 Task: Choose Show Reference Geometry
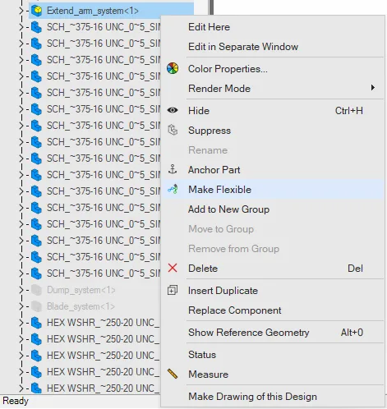pyautogui.click(x=249, y=333)
